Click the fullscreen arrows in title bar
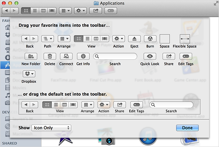Viewport: 219px width, 147px height. [x=216, y=4]
